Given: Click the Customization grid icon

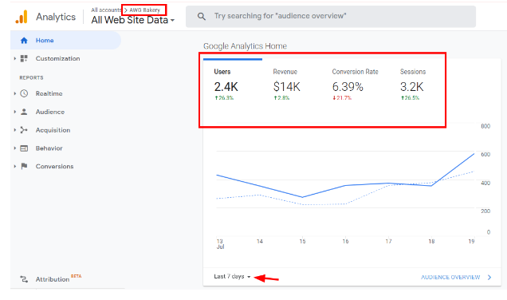Looking at the screenshot, I should [x=24, y=58].
